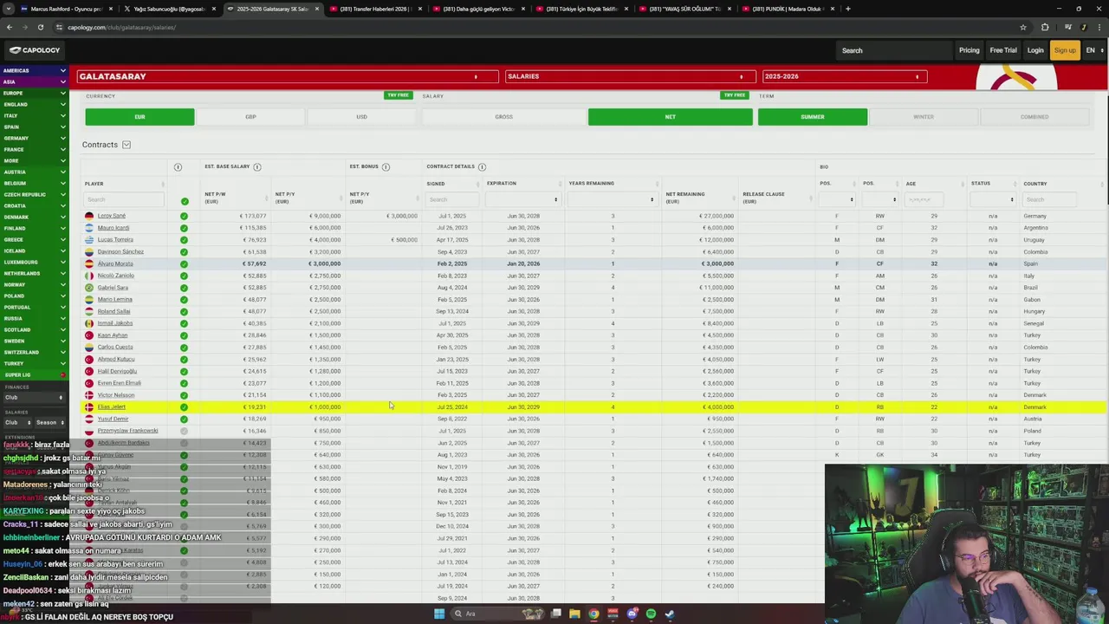1109x624 pixels.
Task: Select NET salary option
Action: [670, 116]
